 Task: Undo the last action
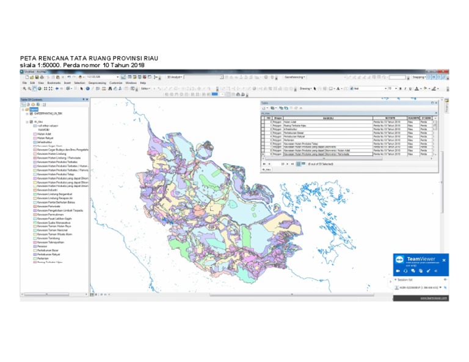tap(69, 77)
